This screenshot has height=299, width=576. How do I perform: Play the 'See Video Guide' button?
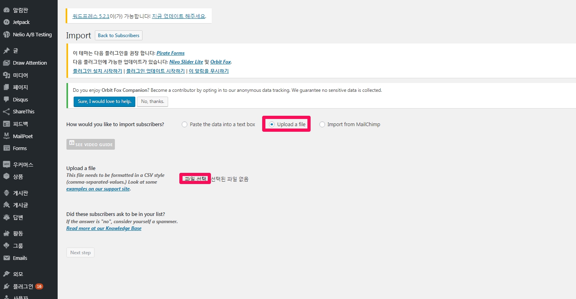pyautogui.click(x=90, y=144)
